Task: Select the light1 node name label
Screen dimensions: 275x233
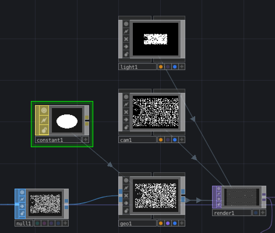Action: pyautogui.click(x=137, y=67)
